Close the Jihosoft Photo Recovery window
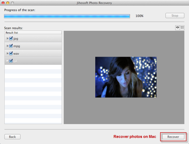The width and height of the screenshot is (189, 144). (x=3, y=3)
